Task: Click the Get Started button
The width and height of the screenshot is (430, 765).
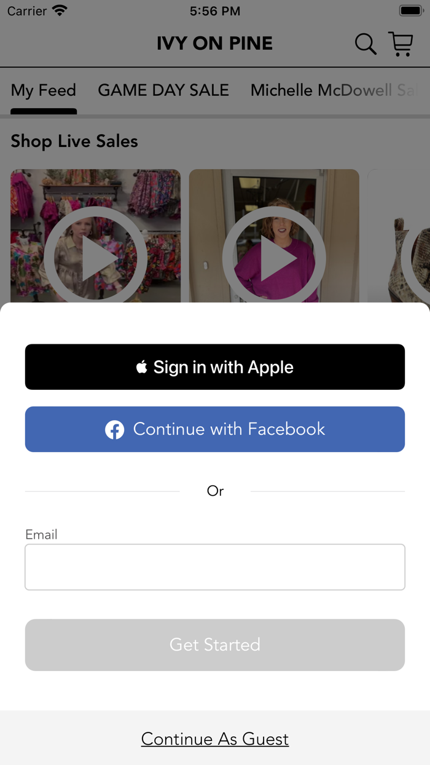Action: pos(215,644)
